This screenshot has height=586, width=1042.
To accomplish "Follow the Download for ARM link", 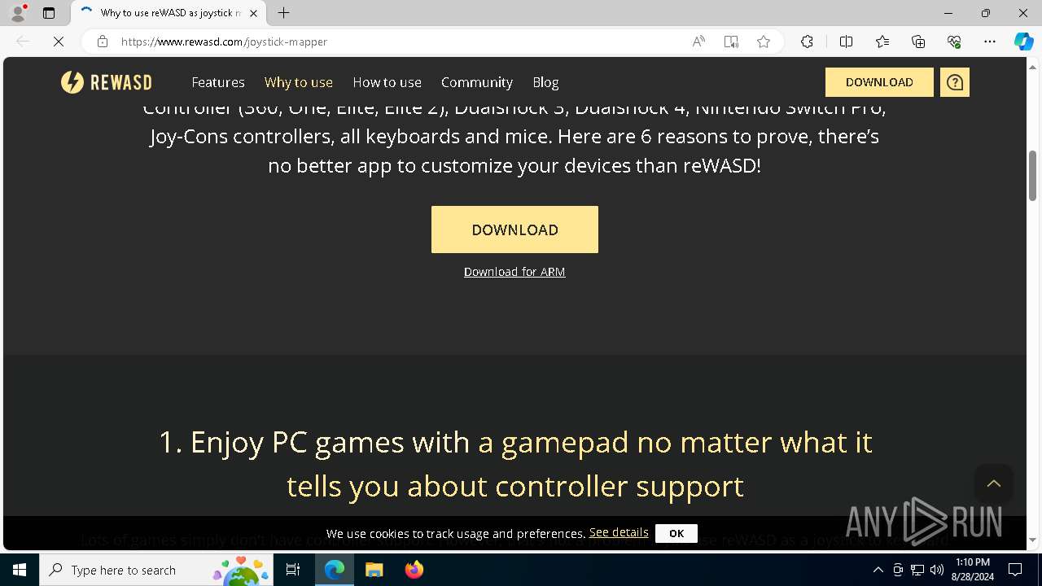I will 514,272.
